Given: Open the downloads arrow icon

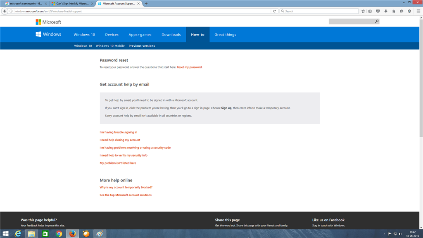Looking at the screenshot, I should (386, 11).
